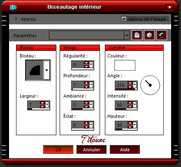
Task: Increase Largeur value with up arrow
Action: tap(42, 103)
